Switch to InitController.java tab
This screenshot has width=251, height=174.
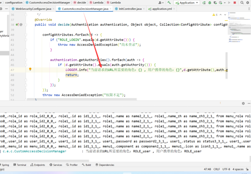pos(130,9)
